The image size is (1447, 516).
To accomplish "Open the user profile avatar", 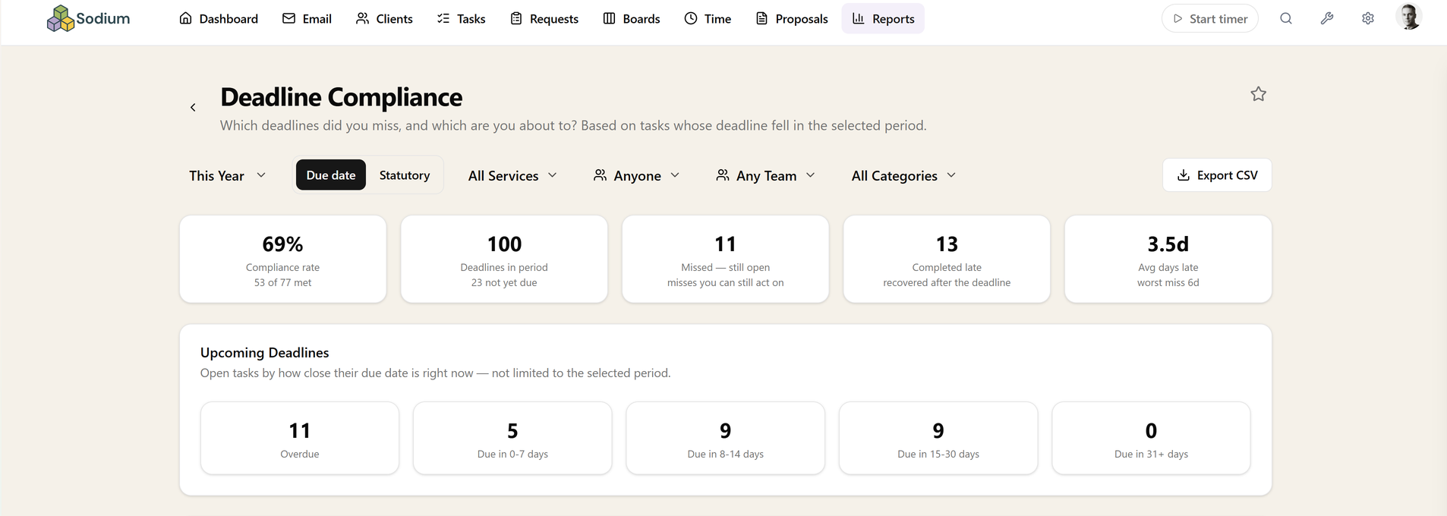I will pos(1409,17).
